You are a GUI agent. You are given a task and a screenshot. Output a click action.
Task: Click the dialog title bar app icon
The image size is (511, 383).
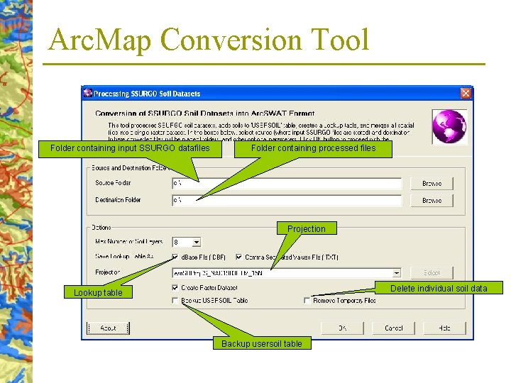[88, 94]
